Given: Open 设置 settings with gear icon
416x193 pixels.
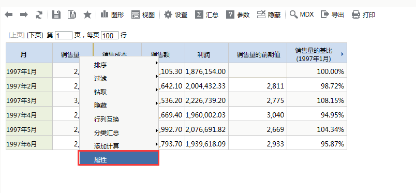Looking at the screenshot, I should pos(175,14).
